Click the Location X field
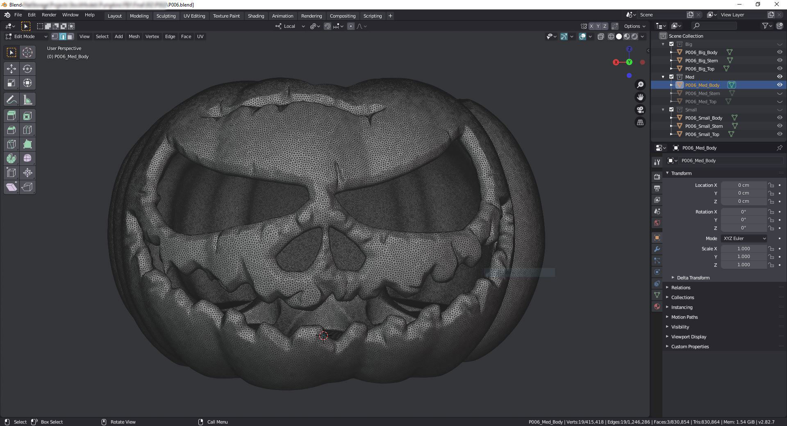 pyautogui.click(x=744, y=185)
